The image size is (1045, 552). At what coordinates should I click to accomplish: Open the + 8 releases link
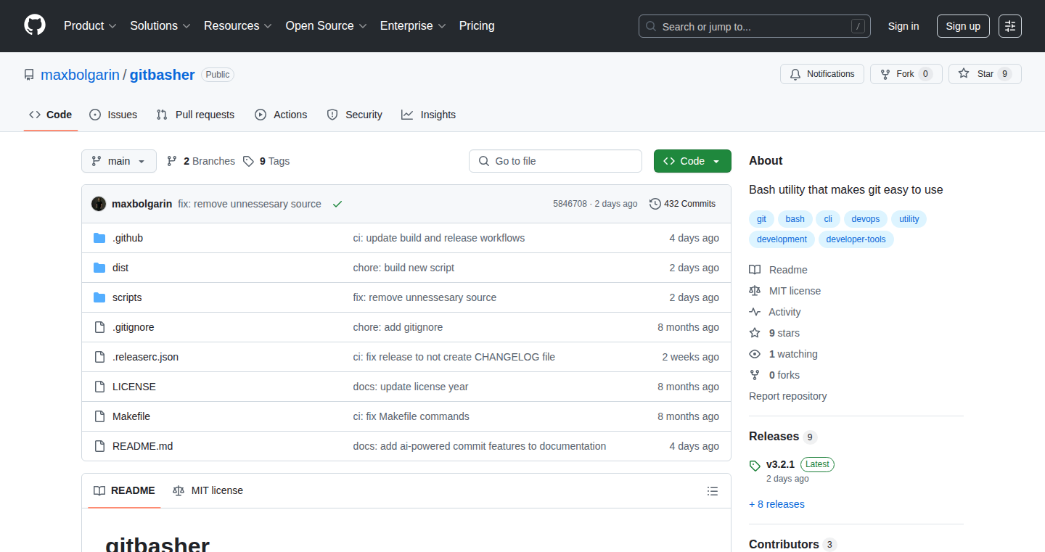pos(776,504)
